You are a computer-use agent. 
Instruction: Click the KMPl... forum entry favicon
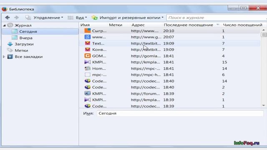[x=88, y=93]
